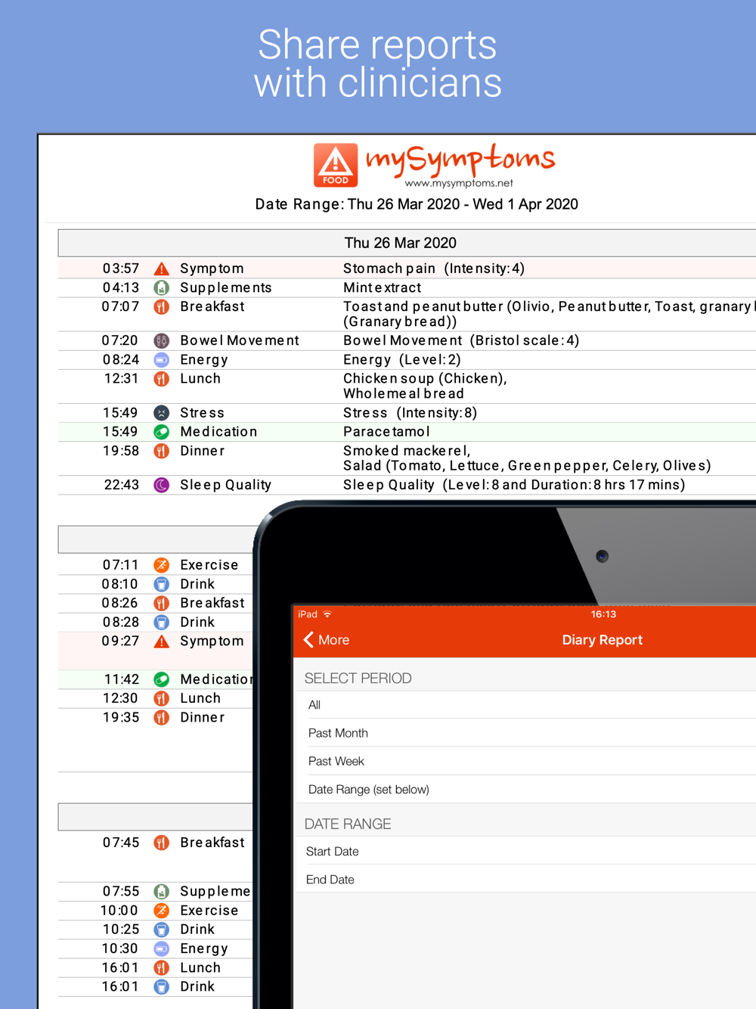Tap the 10:25 Drink cup icon
The height and width of the screenshot is (1009, 756).
161,930
